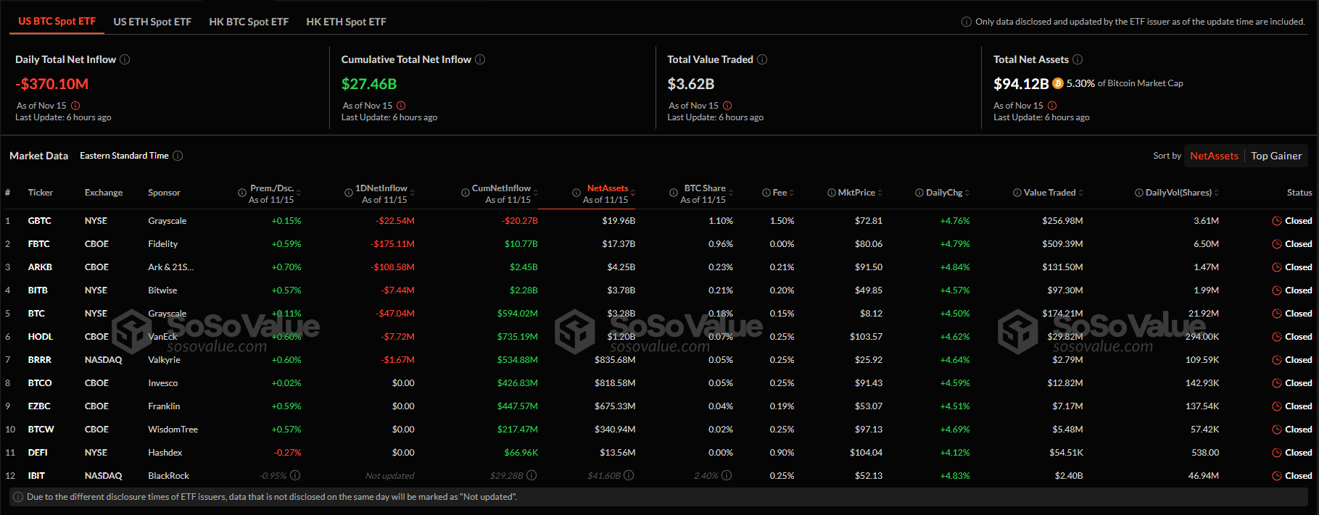Click info icon at top-right disclosure note
Image resolution: width=1319 pixels, height=515 pixels.
tap(967, 22)
